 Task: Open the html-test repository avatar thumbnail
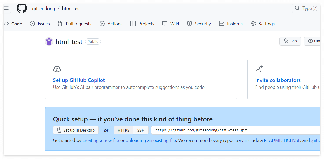[x=49, y=41]
